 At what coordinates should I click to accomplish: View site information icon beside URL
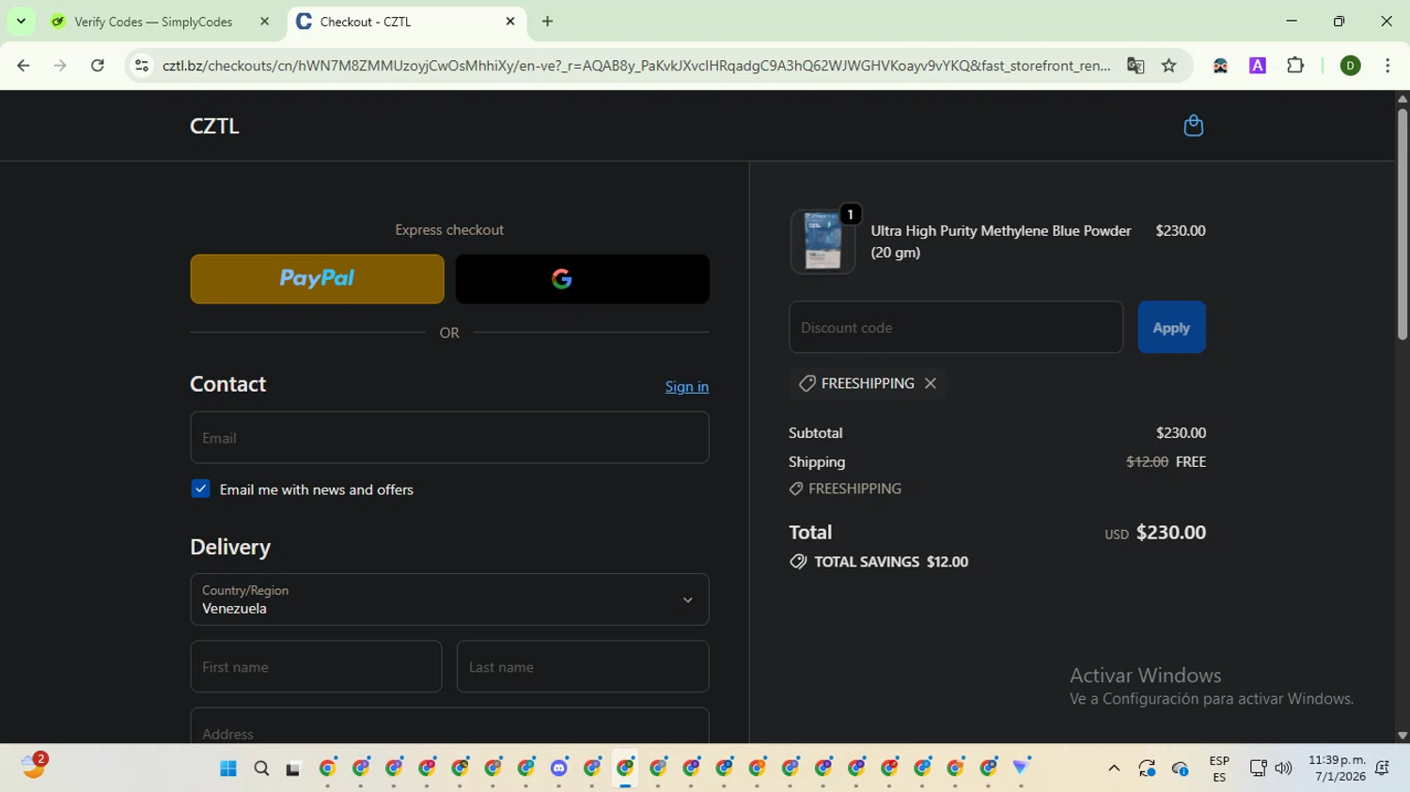pyautogui.click(x=142, y=66)
